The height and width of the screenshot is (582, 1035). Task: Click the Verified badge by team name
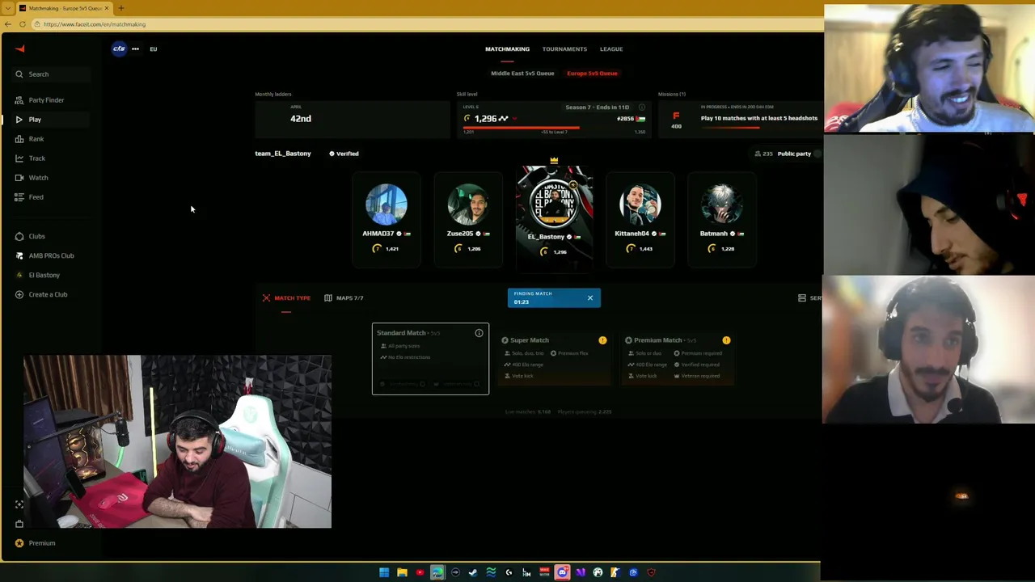(344, 154)
